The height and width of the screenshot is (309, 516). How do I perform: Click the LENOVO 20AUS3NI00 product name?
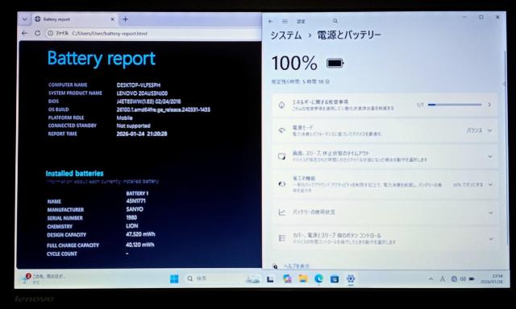click(x=142, y=93)
